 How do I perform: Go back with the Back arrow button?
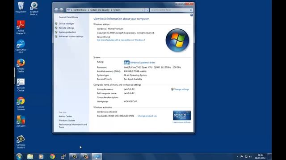(56, 10)
